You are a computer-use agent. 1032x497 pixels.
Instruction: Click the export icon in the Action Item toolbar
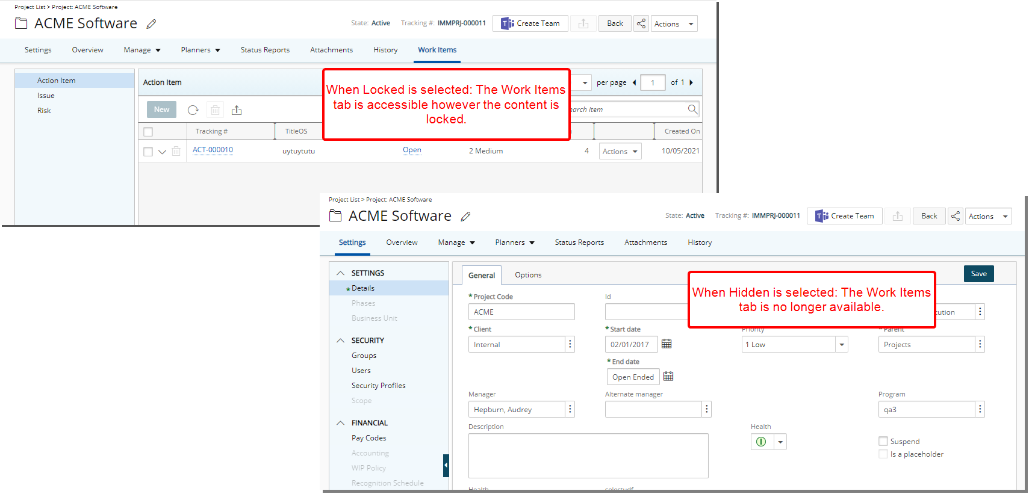(237, 110)
